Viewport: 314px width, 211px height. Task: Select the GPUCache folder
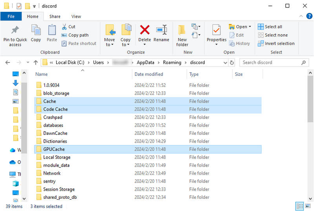tap(148, 149)
